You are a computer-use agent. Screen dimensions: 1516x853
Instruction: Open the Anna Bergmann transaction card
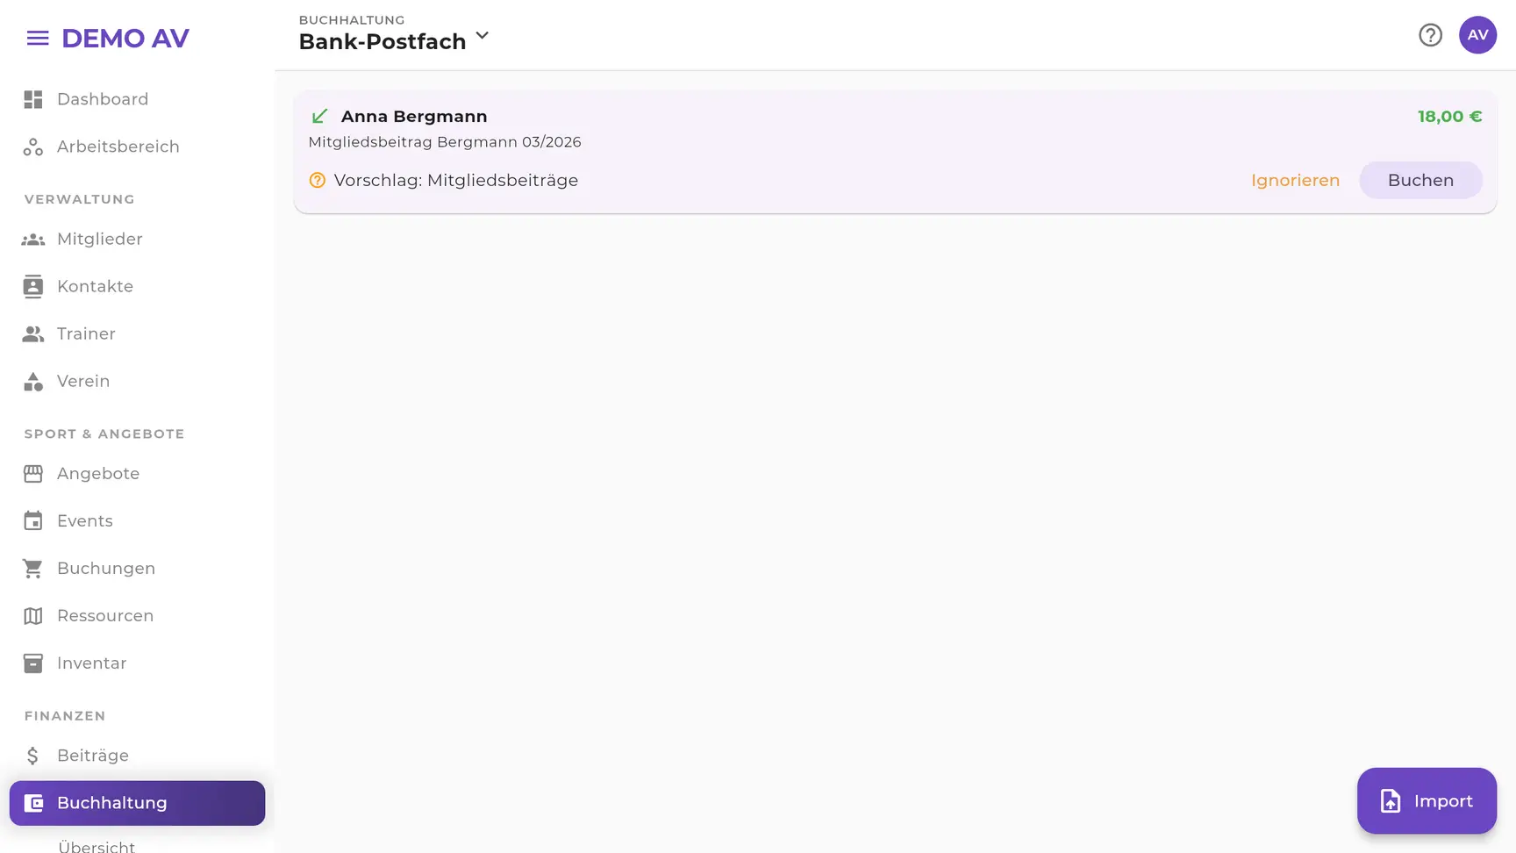(x=895, y=152)
